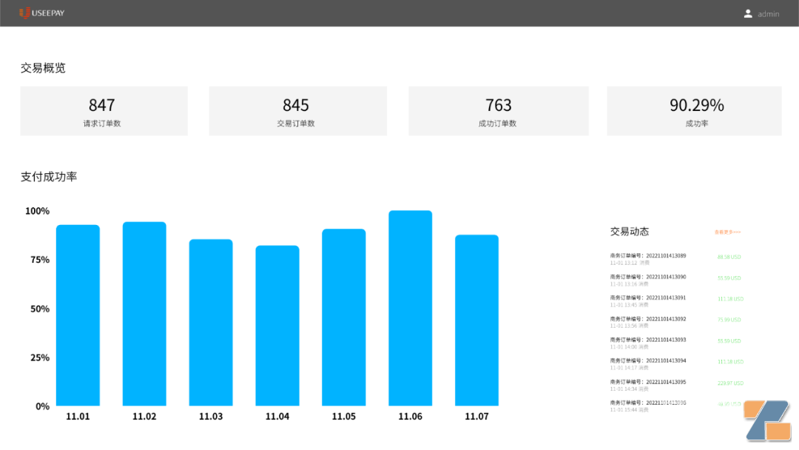The height and width of the screenshot is (450, 799).
Task: Open the 成功订单数 763 card
Action: click(x=498, y=111)
